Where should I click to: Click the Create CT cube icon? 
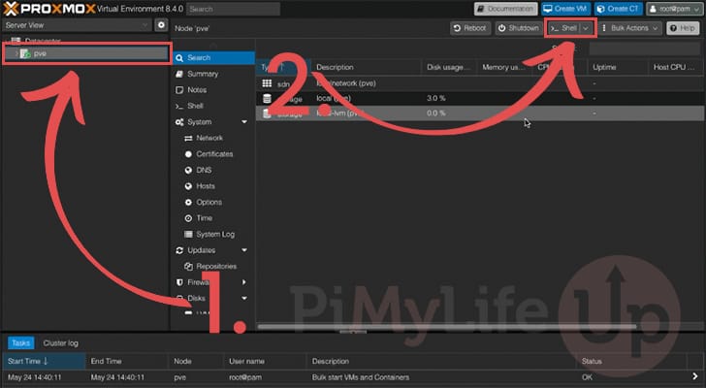600,9
